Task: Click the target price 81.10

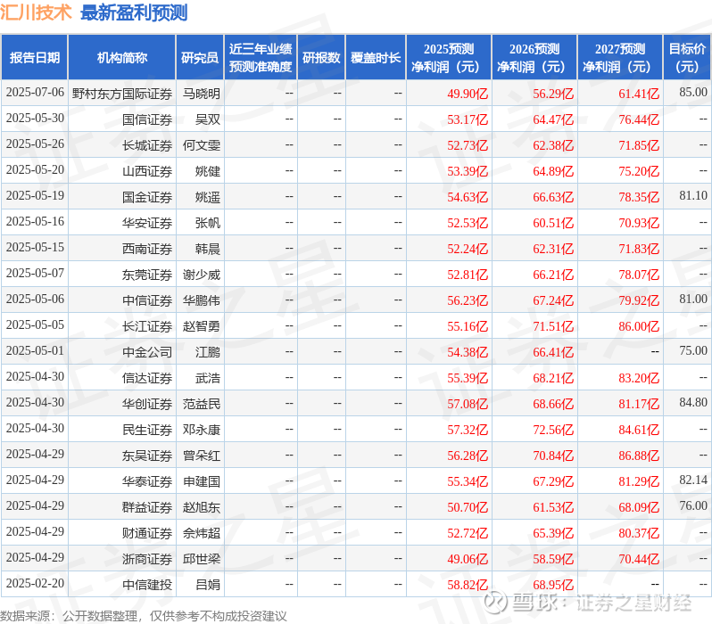Action: pyautogui.click(x=693, y=195)
